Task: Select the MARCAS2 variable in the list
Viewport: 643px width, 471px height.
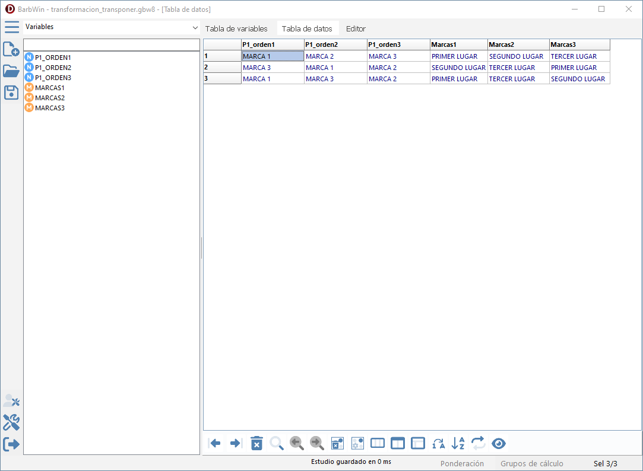Action: tap(50, 98)
